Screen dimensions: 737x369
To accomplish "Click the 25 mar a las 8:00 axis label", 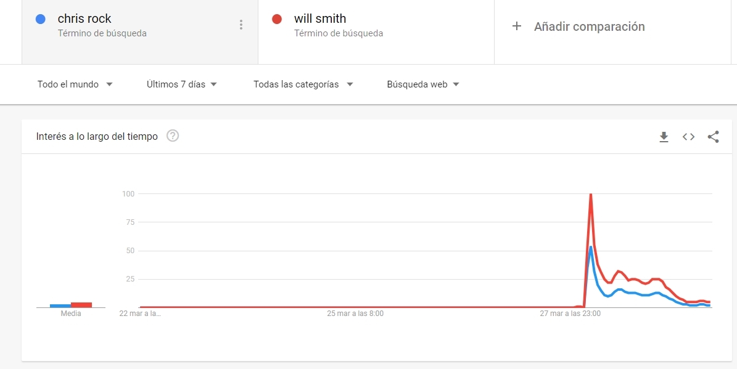I will click(x=355, y=314).
